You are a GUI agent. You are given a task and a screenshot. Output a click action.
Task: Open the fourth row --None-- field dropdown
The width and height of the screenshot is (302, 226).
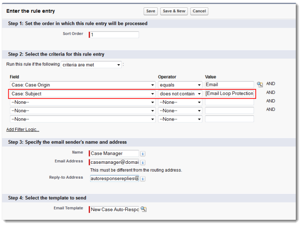coord(83,111)
